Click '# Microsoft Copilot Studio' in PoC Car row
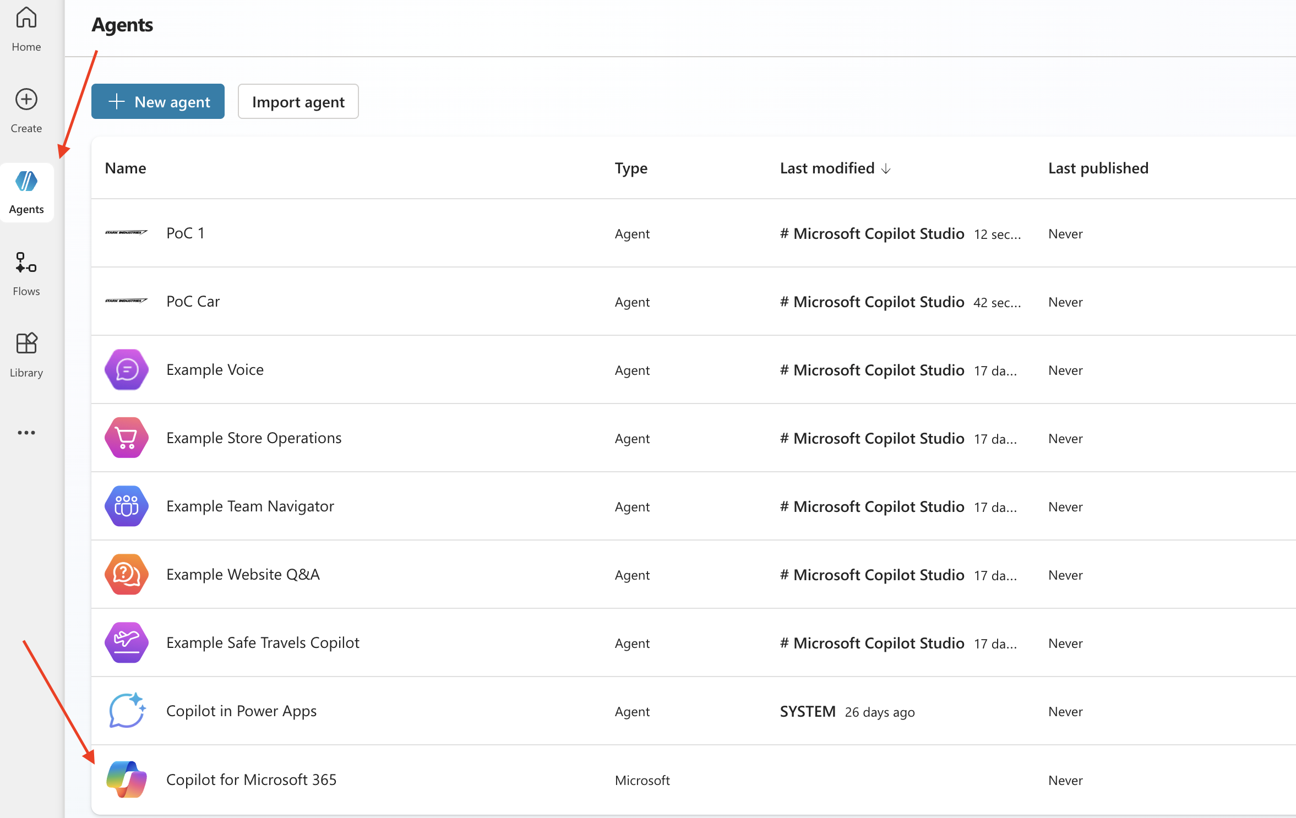The image size is (1296, 818). [872, 302]
